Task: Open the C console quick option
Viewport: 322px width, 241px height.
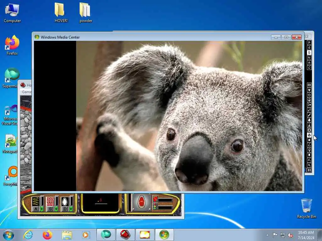Action: (x=309, y=68)
